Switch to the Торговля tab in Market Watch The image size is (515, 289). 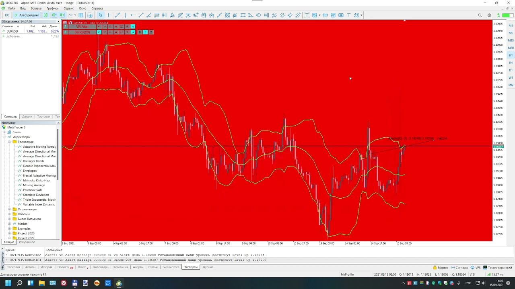coord(43,116)
